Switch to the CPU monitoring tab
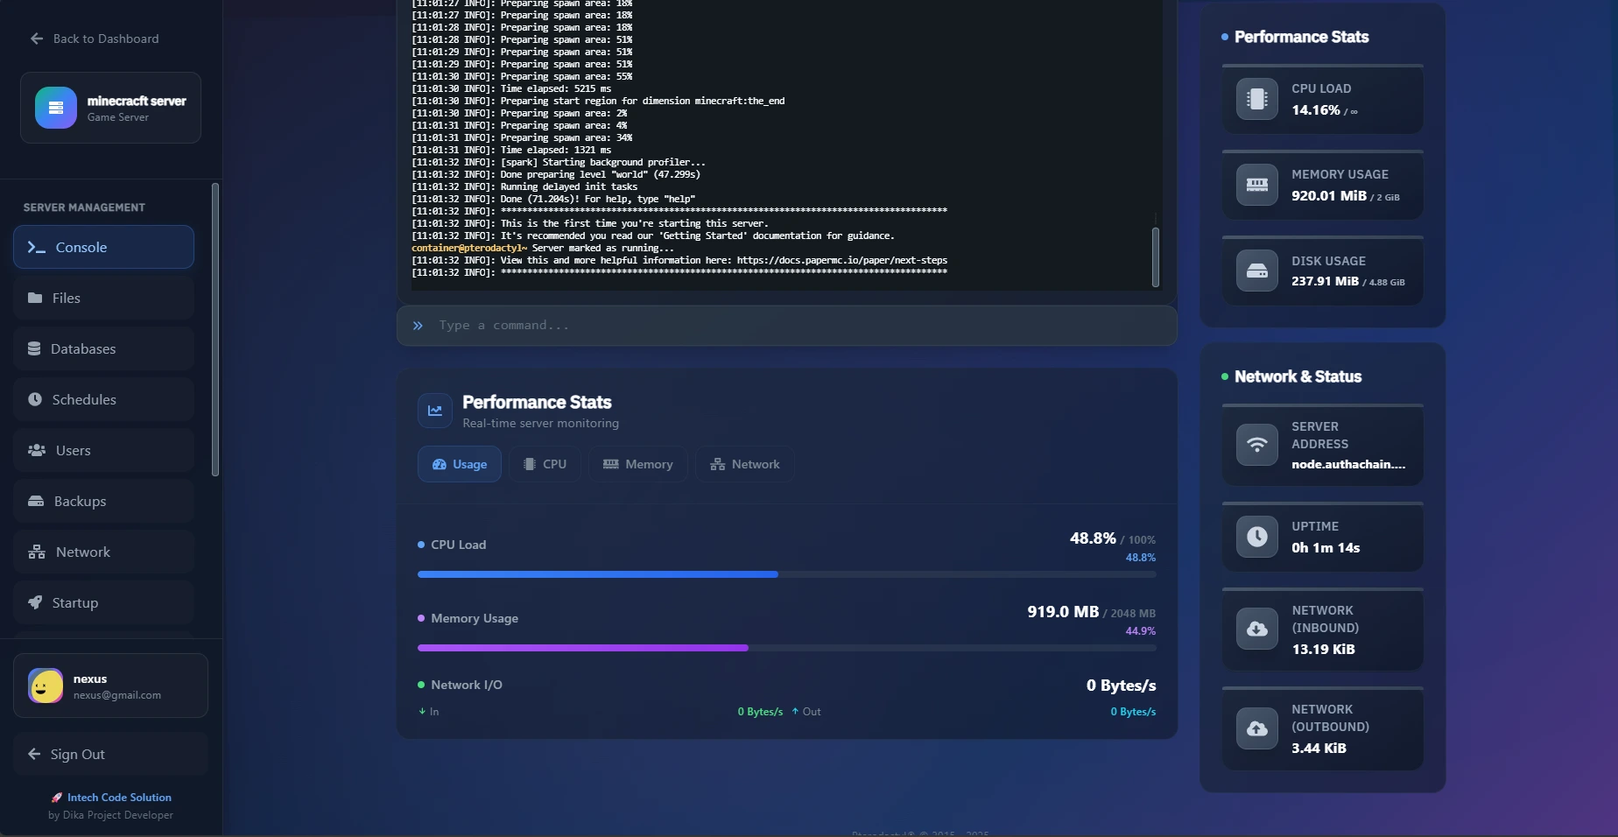 (545, 464)
